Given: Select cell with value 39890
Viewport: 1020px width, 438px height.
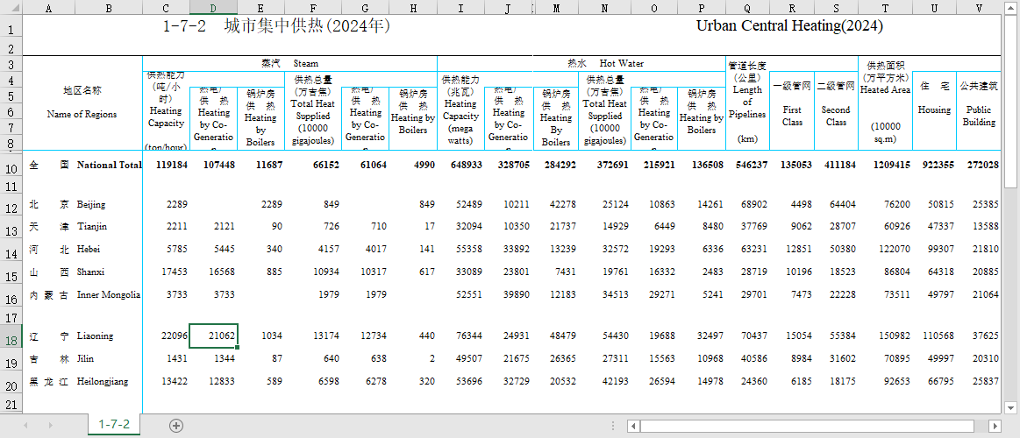Looking at the screenshot, I should 508,294.
